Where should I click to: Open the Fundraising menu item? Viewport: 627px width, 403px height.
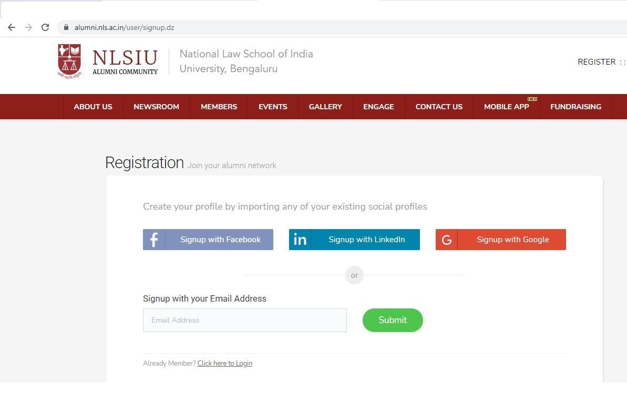pos(575,107)
